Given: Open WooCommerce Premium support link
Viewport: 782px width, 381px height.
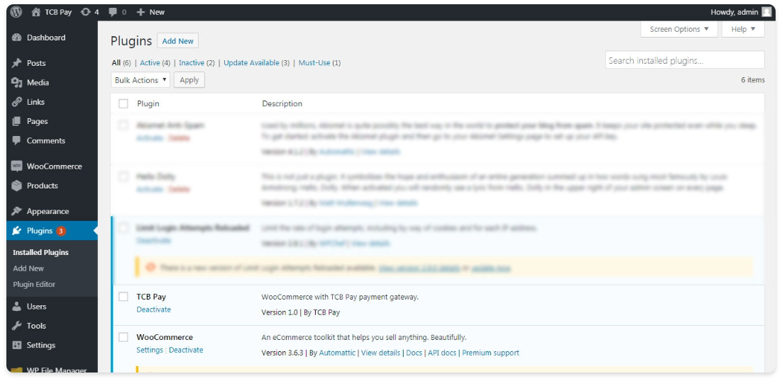Looking at the screenshot, I should tap(490, 353).
